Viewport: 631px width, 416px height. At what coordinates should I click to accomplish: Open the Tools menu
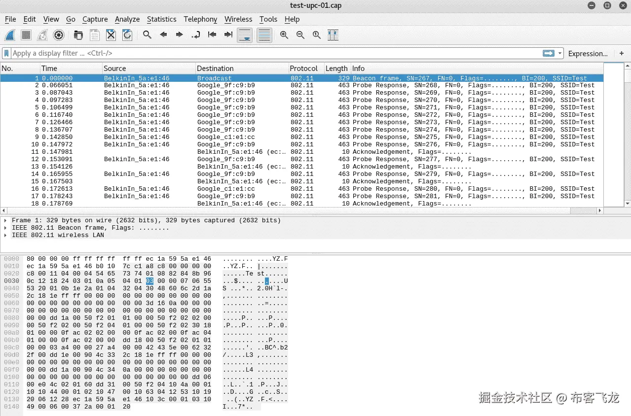point(268,19)
